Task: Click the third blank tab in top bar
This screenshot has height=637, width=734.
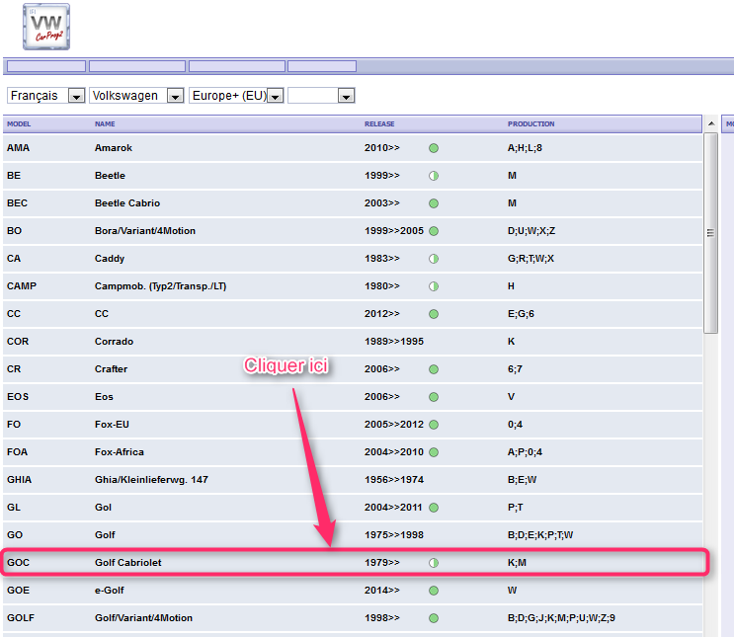Action: point(237,67)
